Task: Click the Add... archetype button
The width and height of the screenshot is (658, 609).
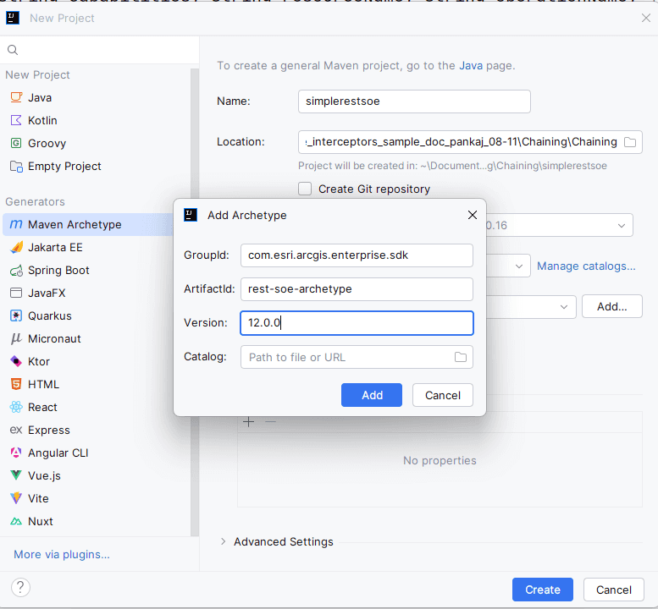Action: [x=611, y=306]
